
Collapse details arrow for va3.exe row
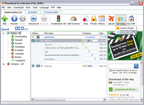point(42,41)
